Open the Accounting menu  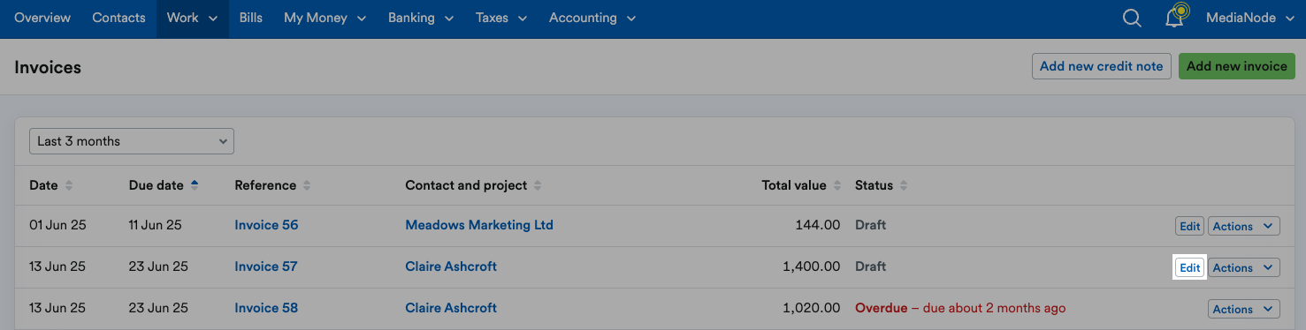click(592, 18)
